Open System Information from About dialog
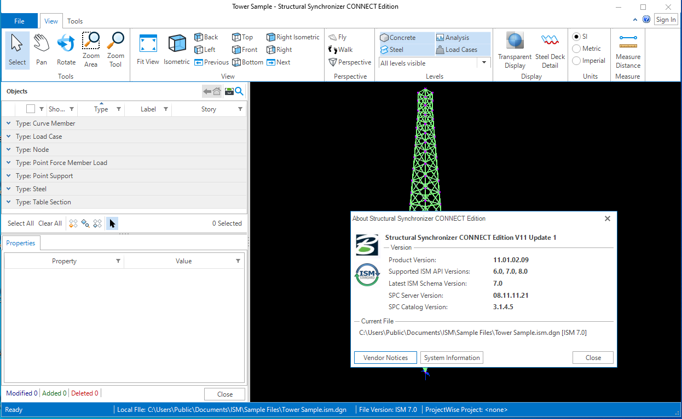 452,358
